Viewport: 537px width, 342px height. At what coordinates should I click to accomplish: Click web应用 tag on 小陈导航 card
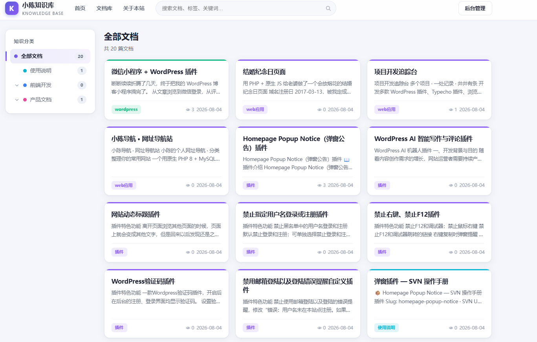click(124, 185)
